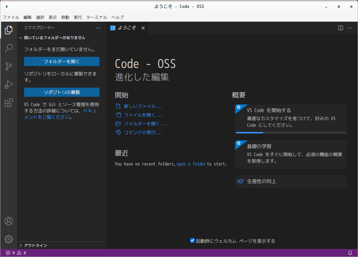Open the 移動 menu
The width and height of the screenshot is (358, 257).
coord(65,17)
